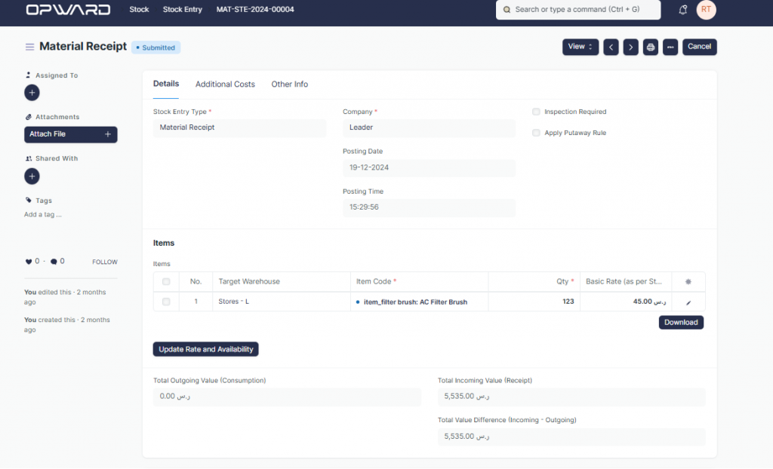Toggle sidebar with hamburger menu icon
The image size is (773, 469).
click(x=29, y=47)
